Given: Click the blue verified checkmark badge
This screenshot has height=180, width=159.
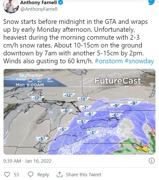Looking at the screenshot, I should point(61,2).
